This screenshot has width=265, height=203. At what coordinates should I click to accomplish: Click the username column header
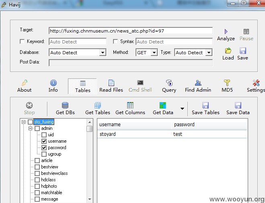coord(134,125)
